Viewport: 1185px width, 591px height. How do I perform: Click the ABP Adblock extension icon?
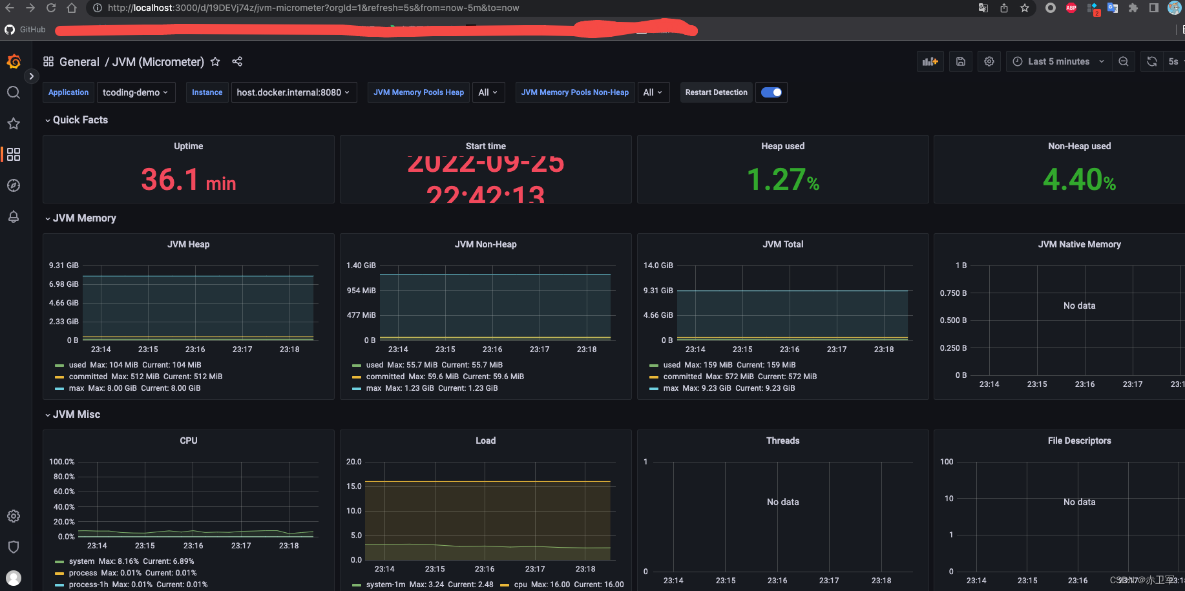click(1071, 8)
